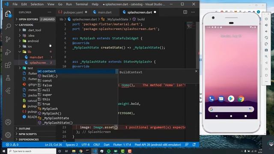The image size is (274, 154).
Task: Open editor More Actions ellipsis
Action: pyautogui.click(x=193, y=12)
